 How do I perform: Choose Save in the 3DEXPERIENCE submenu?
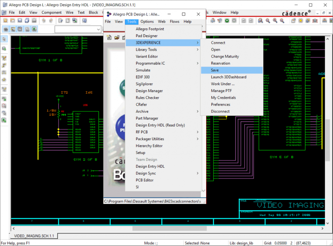click(215, 70)
